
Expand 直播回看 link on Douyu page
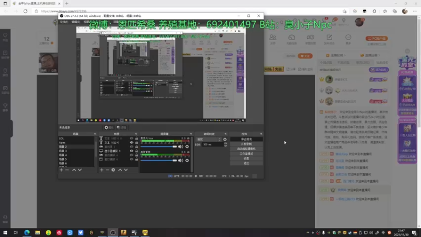(x=370, y=55)
